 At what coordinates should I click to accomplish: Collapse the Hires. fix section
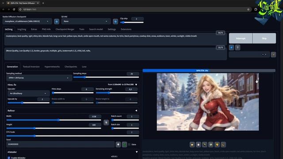[136, 84]
